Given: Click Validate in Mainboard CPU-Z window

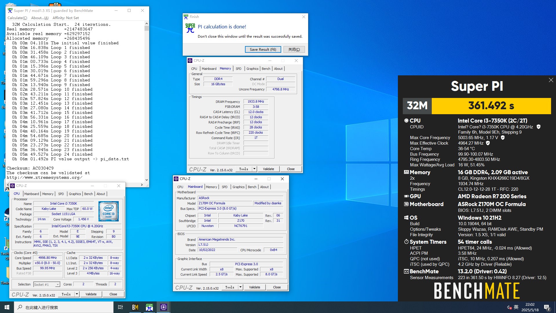Looking at the screenshot, I should (255, 287).
